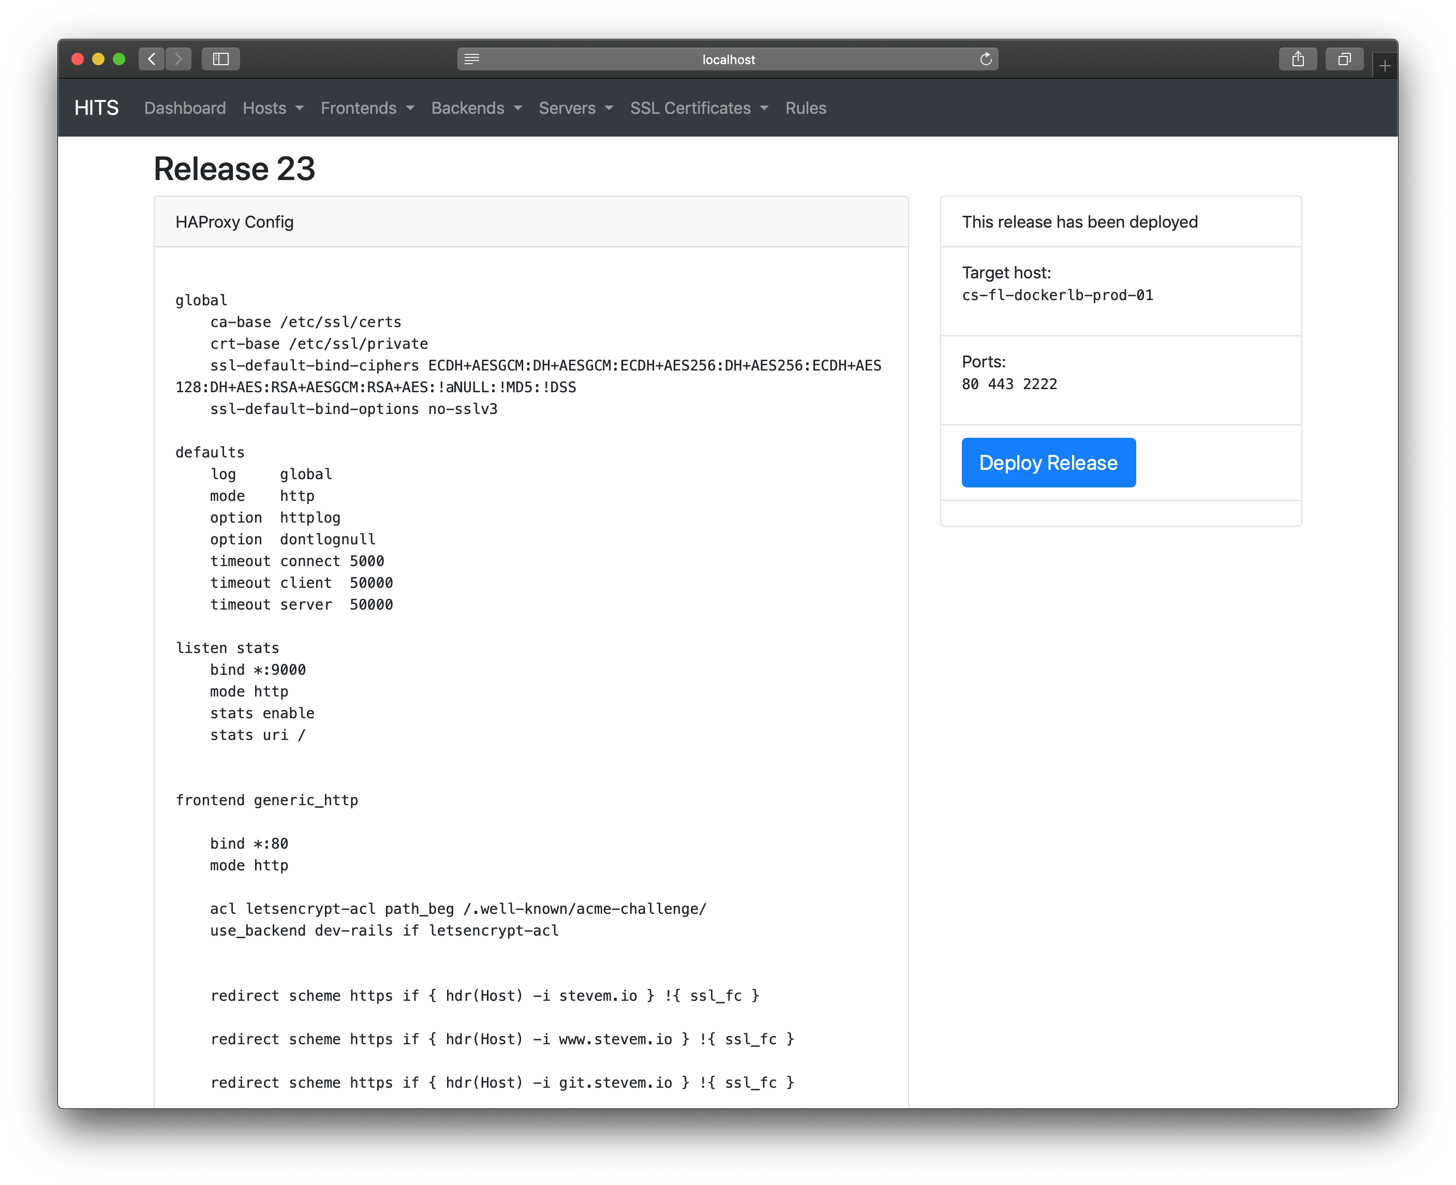The height and width of the screenshot is (1185, 1456).
Task: Show all tabs overview icon
Action: pos(1343,60)
